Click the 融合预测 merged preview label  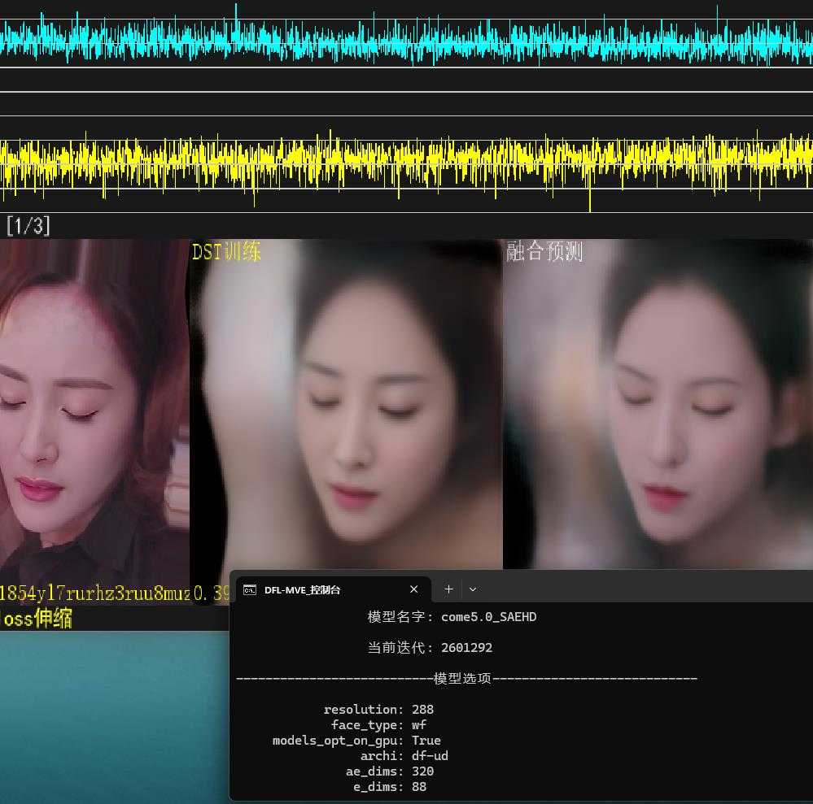(545, 252)
